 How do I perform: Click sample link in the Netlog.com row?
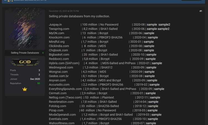(155, 97)
